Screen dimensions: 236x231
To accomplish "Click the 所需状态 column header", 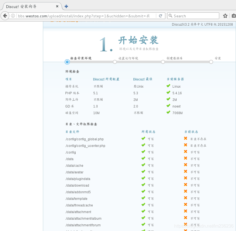I will click(149, 132).
